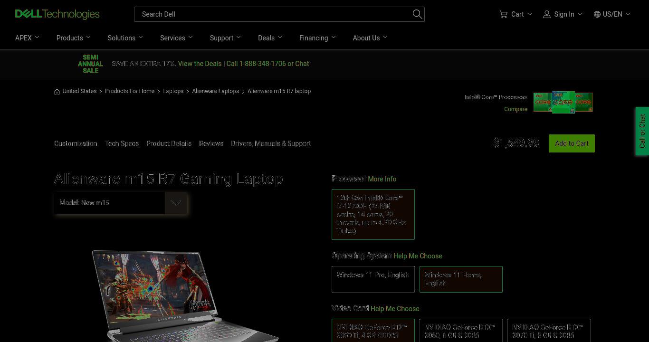649x342 pixels.
Task: Focus the Search Dell input field
Action: point(279,14)
